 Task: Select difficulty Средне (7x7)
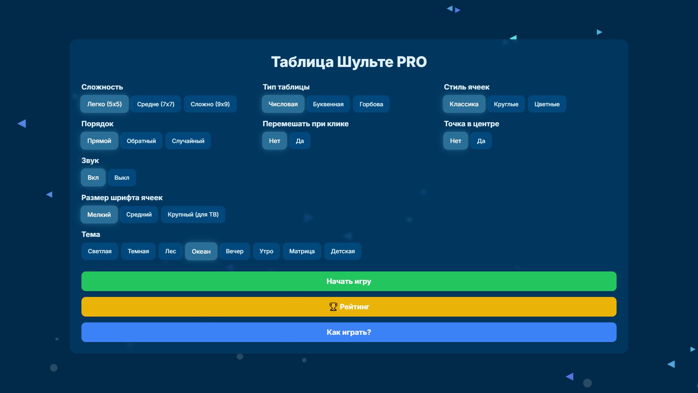click(x=156, y=104)
